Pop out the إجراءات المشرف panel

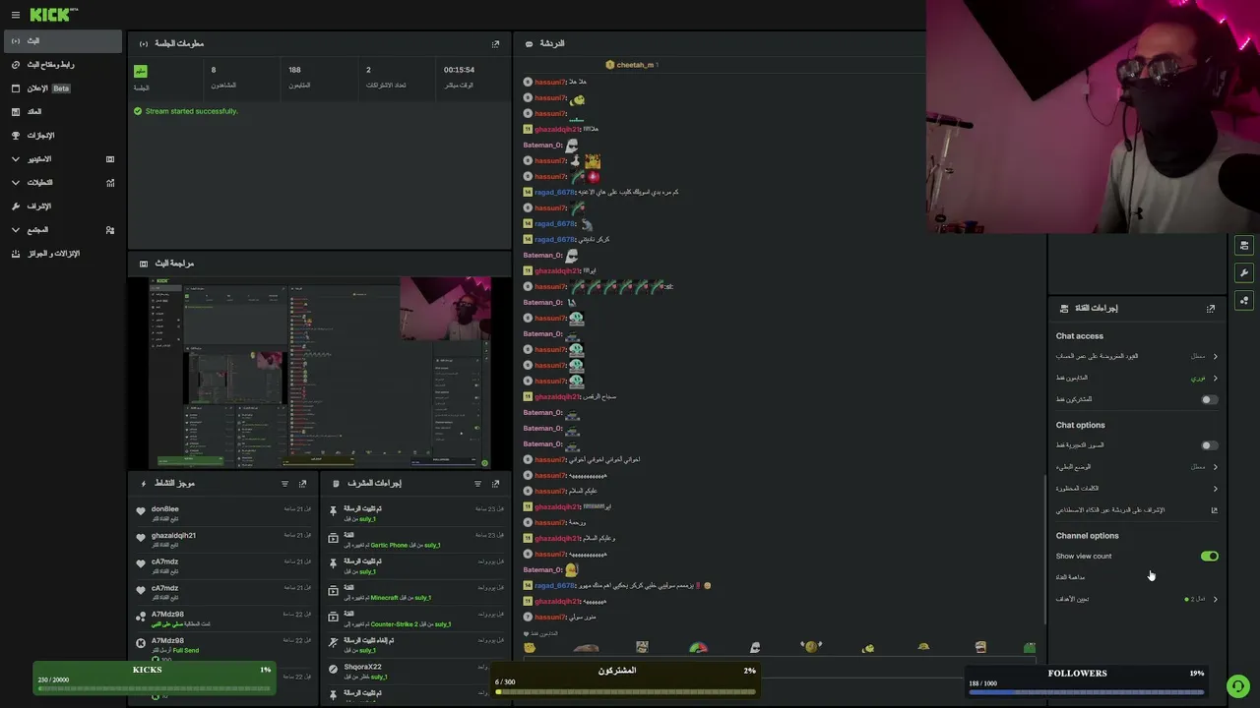click(x=495, y=484)
